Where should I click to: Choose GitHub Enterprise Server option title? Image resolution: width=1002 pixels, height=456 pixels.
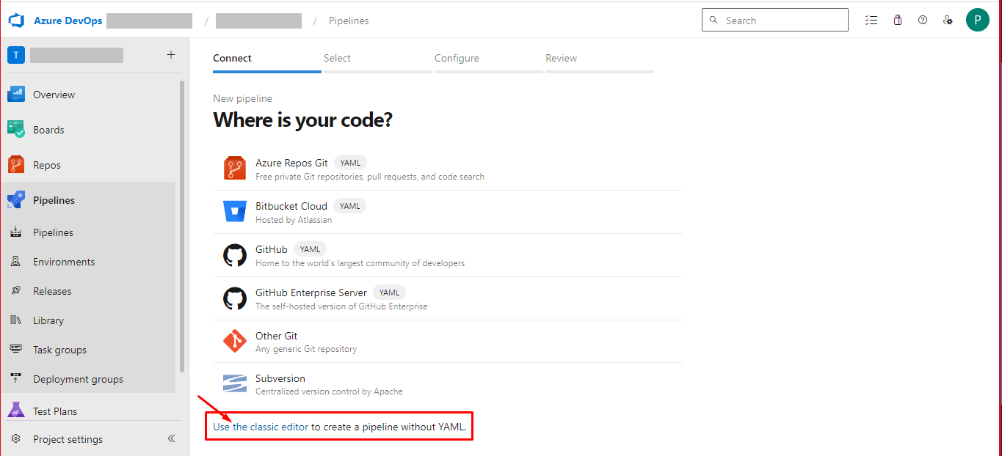click(311, 293)
